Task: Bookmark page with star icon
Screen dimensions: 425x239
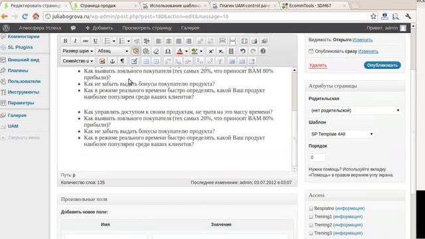Action: click(373, 17)
